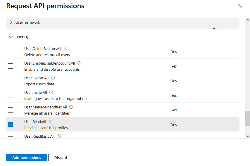Screen dimensions: 250x166
Task: Check the User.EnableDisableAccount.All box
Action: (11, 66)
